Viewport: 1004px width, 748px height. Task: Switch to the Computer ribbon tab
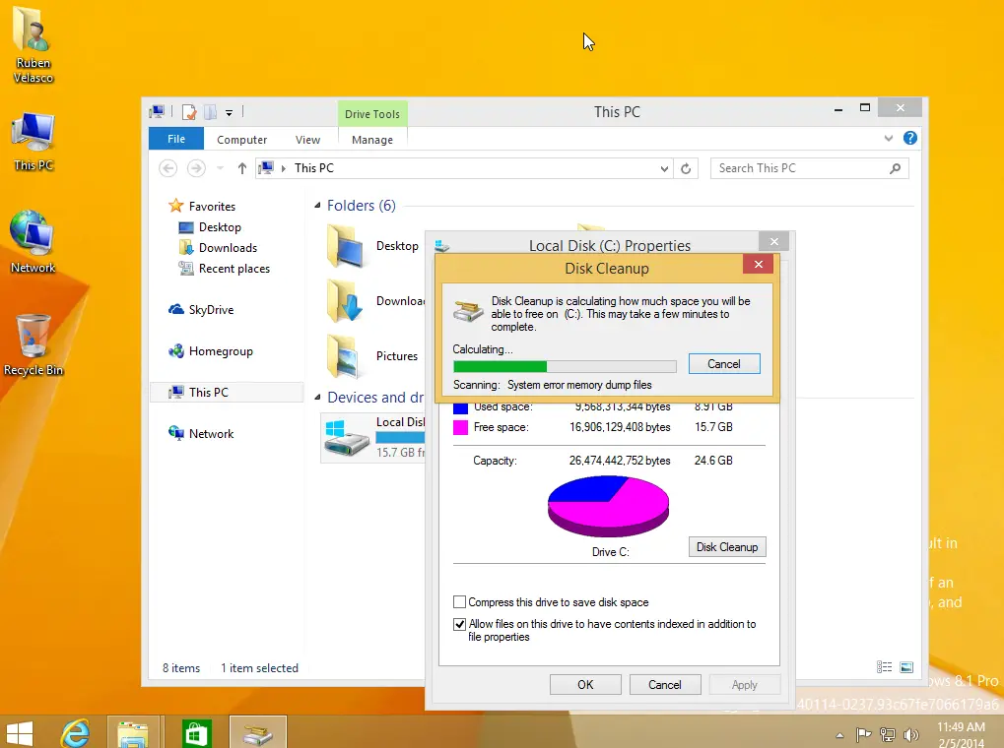point(241,140)
